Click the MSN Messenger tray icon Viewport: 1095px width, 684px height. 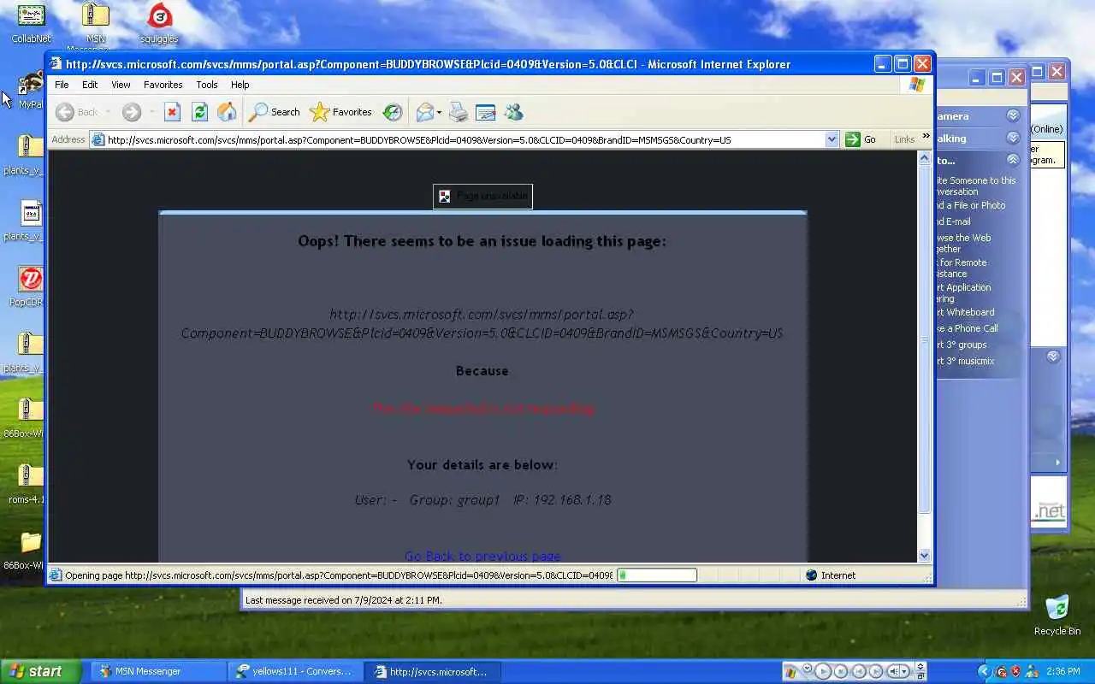click(x=1032, y=671)
